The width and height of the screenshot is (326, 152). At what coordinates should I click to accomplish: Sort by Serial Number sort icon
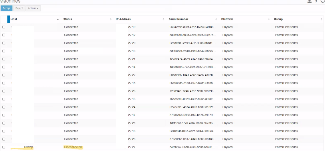coord(216,19)
